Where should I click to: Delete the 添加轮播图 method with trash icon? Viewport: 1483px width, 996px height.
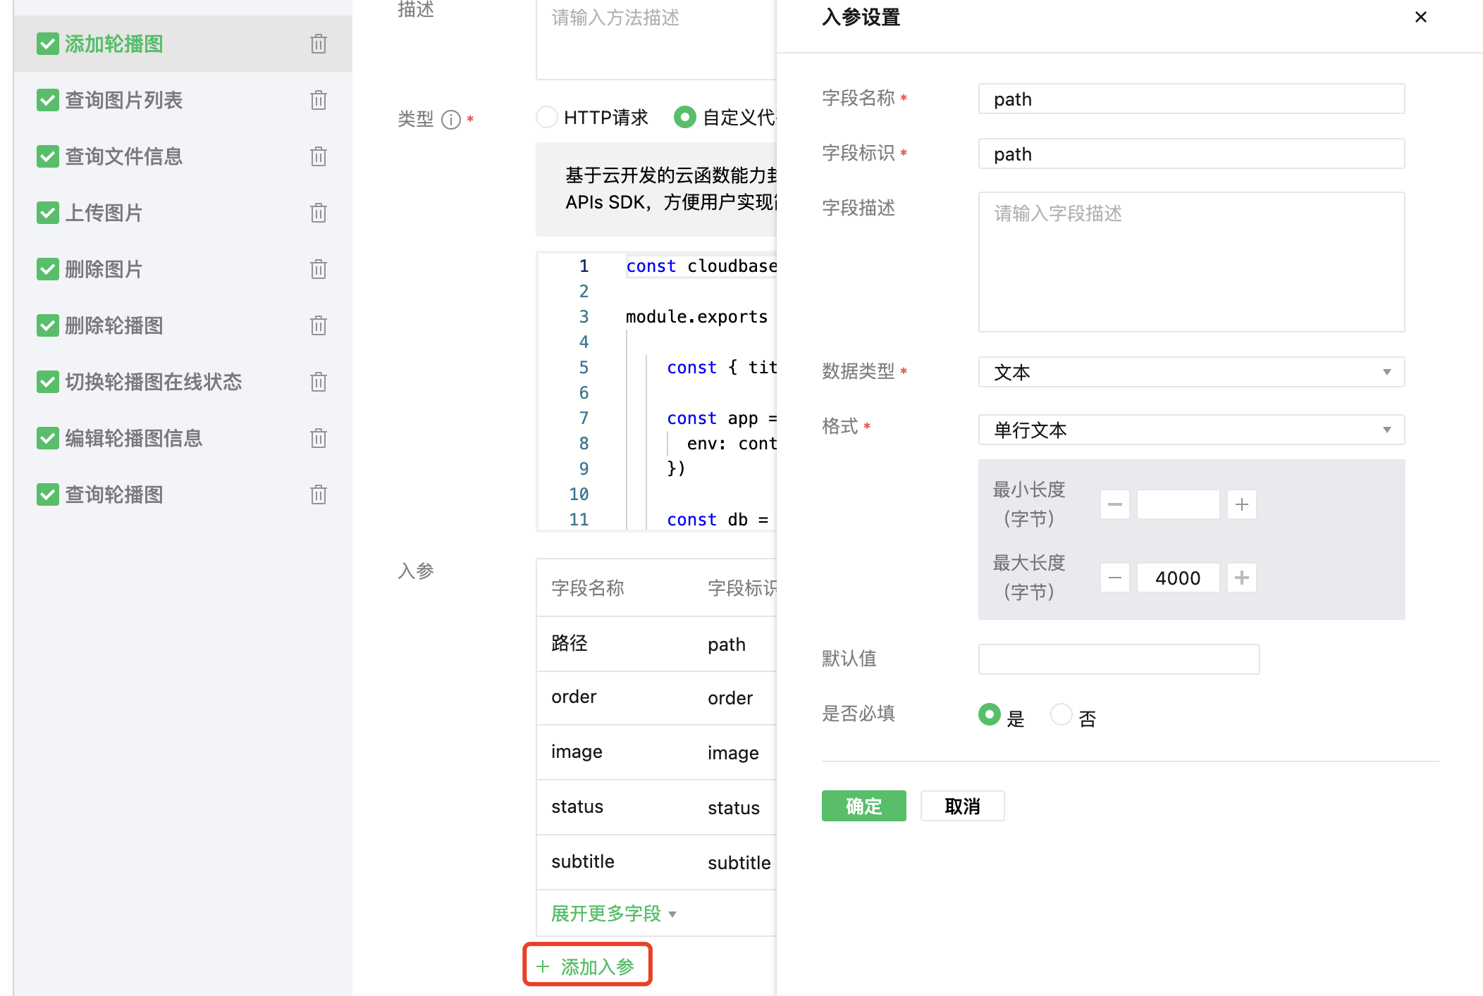click(318, 44)
